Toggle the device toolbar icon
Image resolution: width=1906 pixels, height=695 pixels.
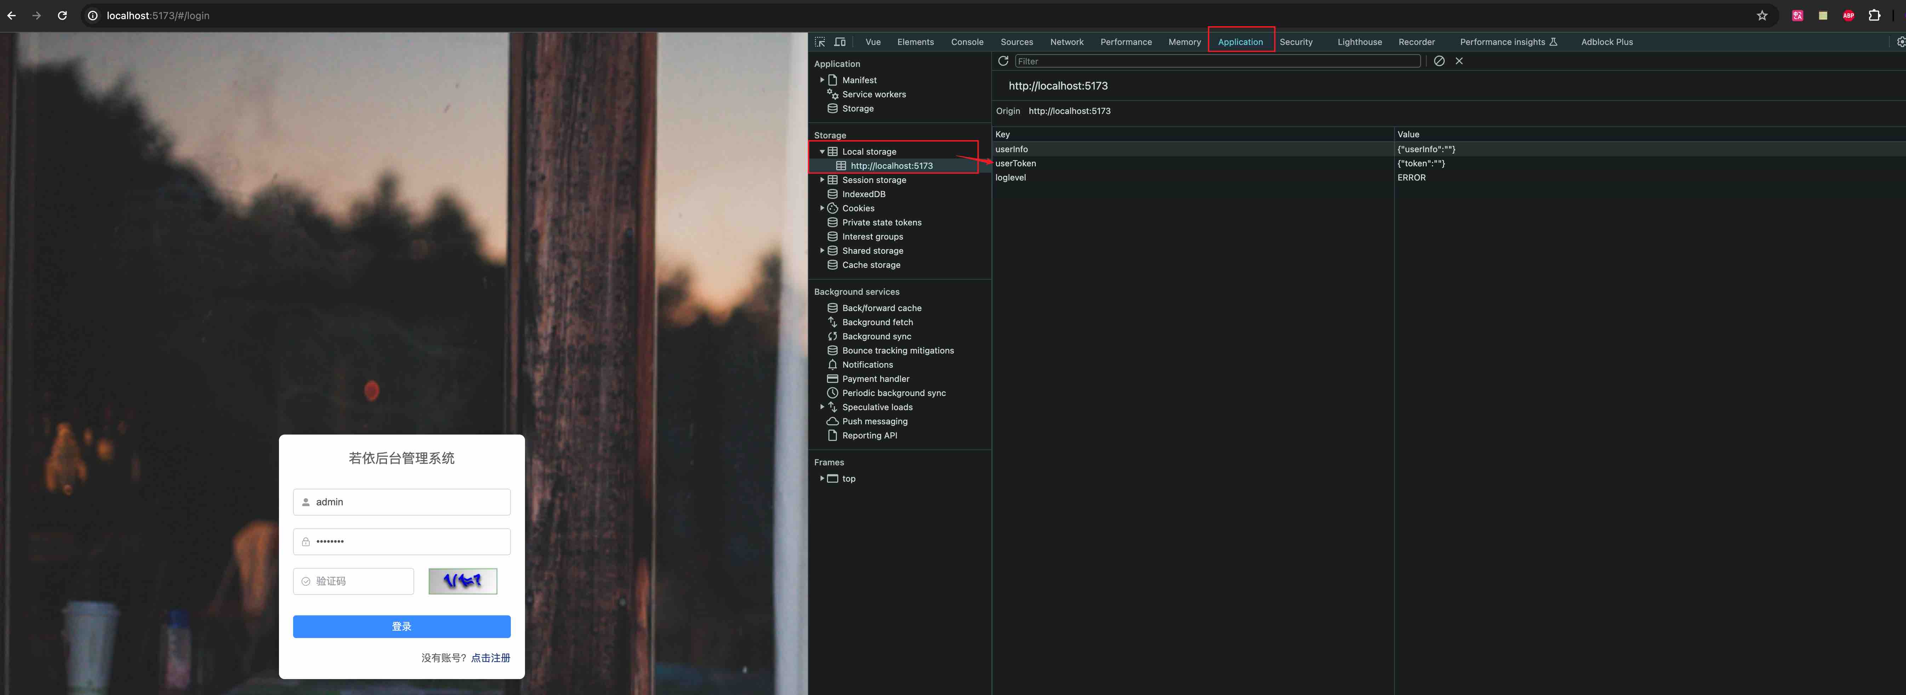click(x=840, y=42)
